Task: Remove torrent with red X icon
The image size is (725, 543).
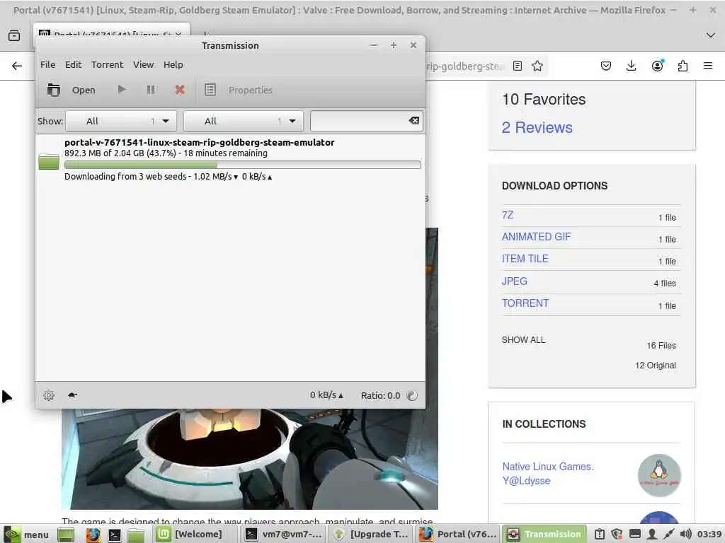Action: [180, 90]
